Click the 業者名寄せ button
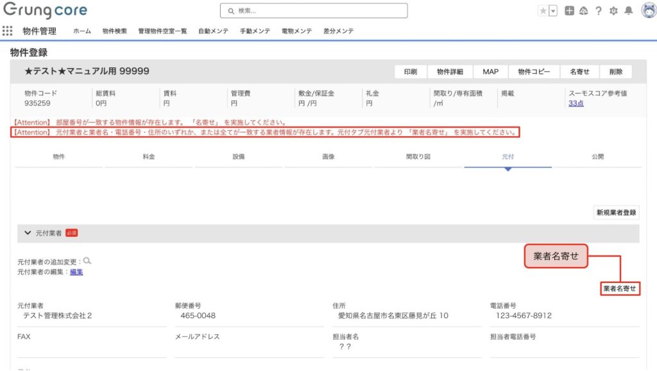Screen dimensions: 657x371 [x=620, y=289]
